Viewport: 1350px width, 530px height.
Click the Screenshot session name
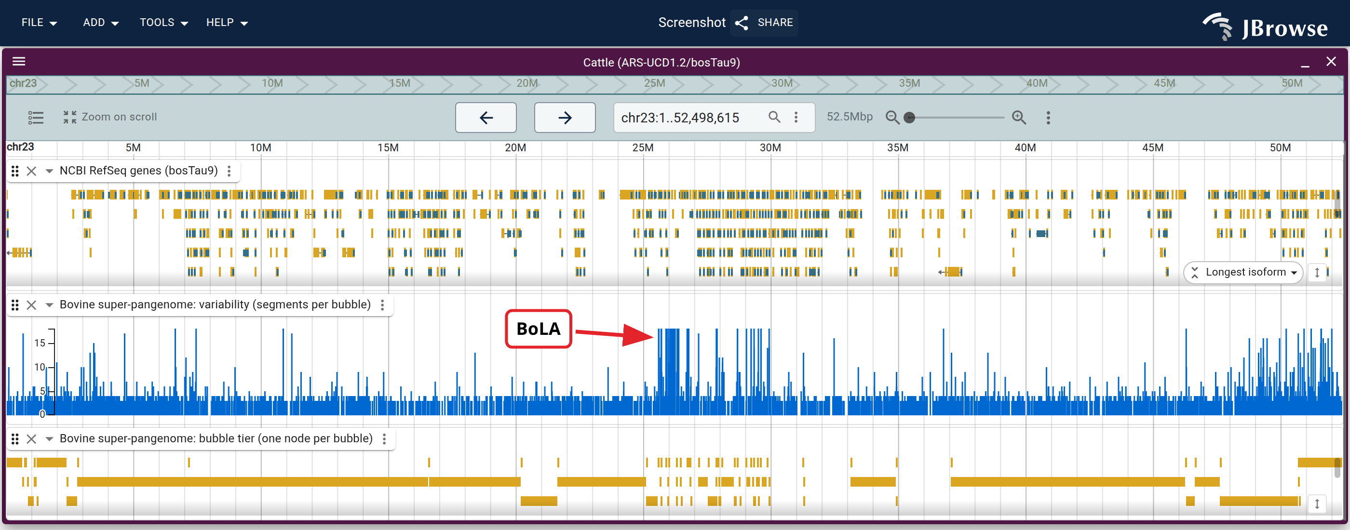point(692,23)
